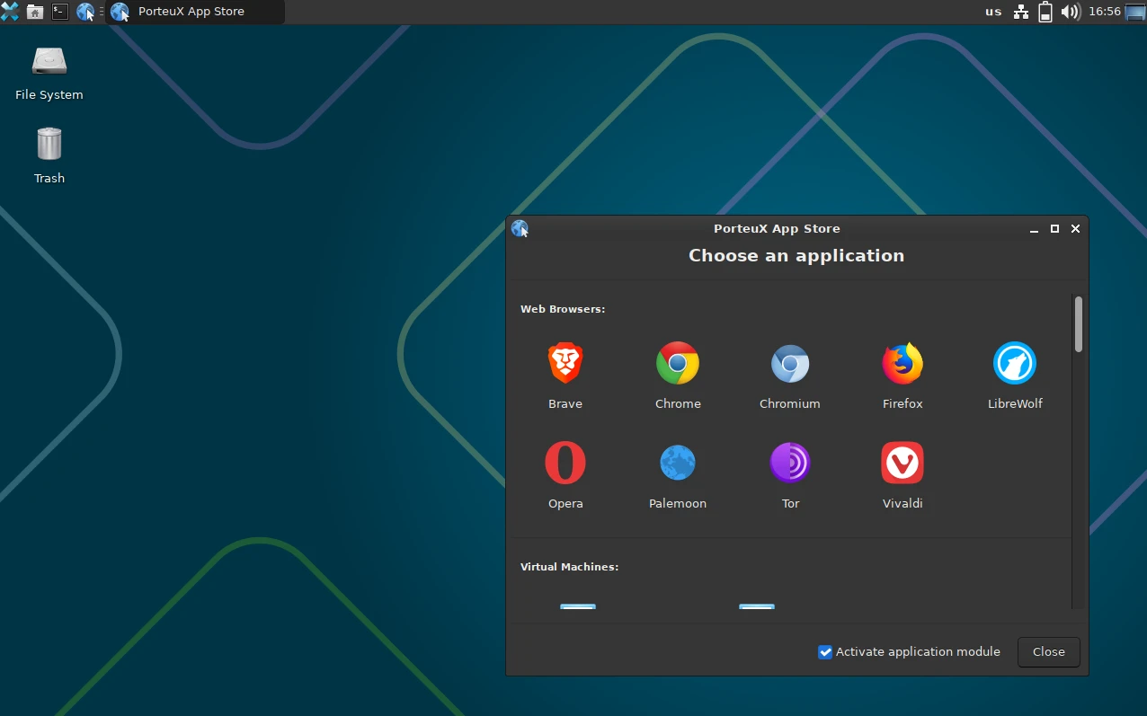Select the Brave browser icon

pyautogui.click(x=565, y=364)
